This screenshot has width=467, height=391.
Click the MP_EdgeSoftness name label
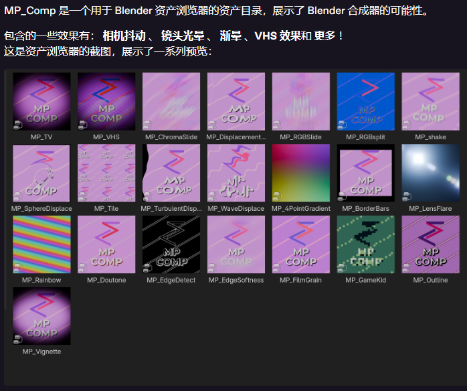coord(236,280)
